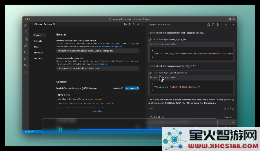The width and height of the screenshot is (260, 151).
Task: Click the add_figma_file tool description line
Action: coord(80,99)
